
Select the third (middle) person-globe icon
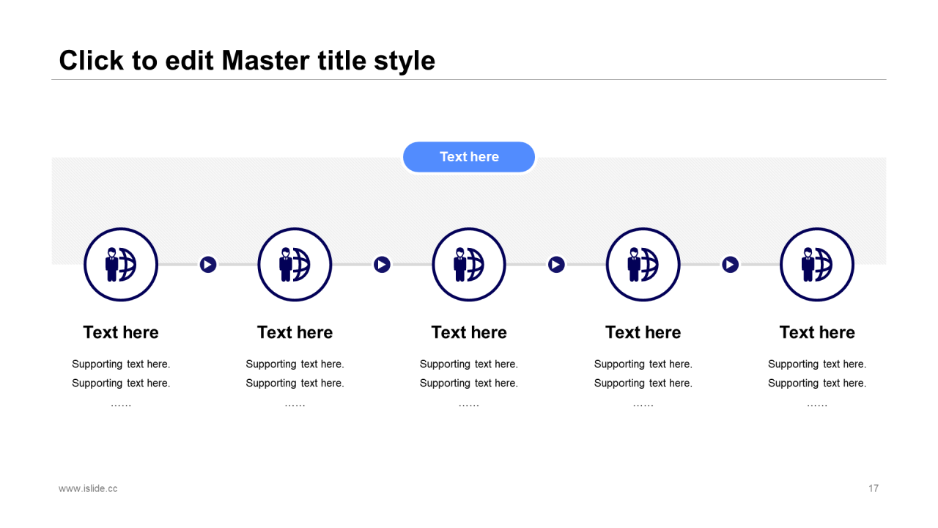click(x=469, y=264)
